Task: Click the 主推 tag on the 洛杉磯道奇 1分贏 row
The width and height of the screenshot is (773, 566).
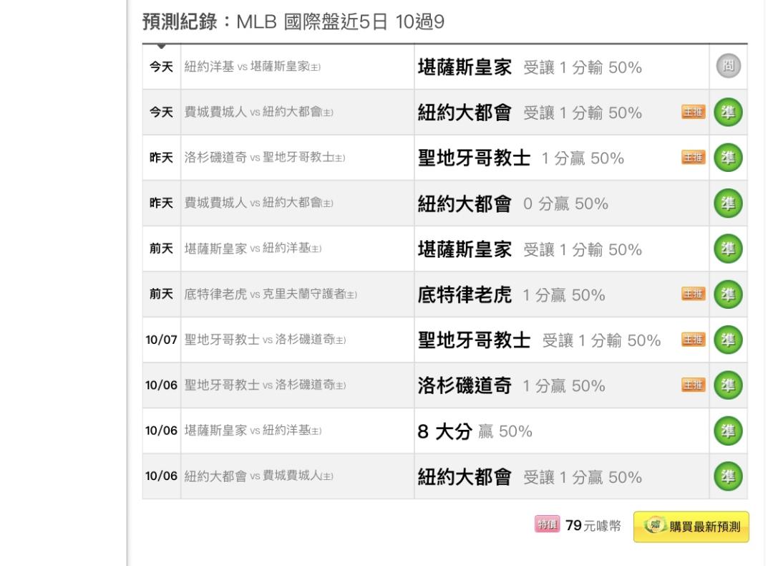Action: click(693, 385)
